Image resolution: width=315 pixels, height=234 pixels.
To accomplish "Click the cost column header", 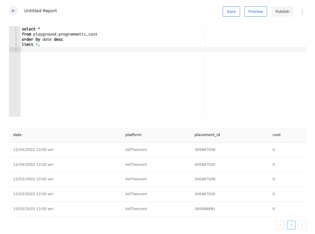I will pos(276,135).
